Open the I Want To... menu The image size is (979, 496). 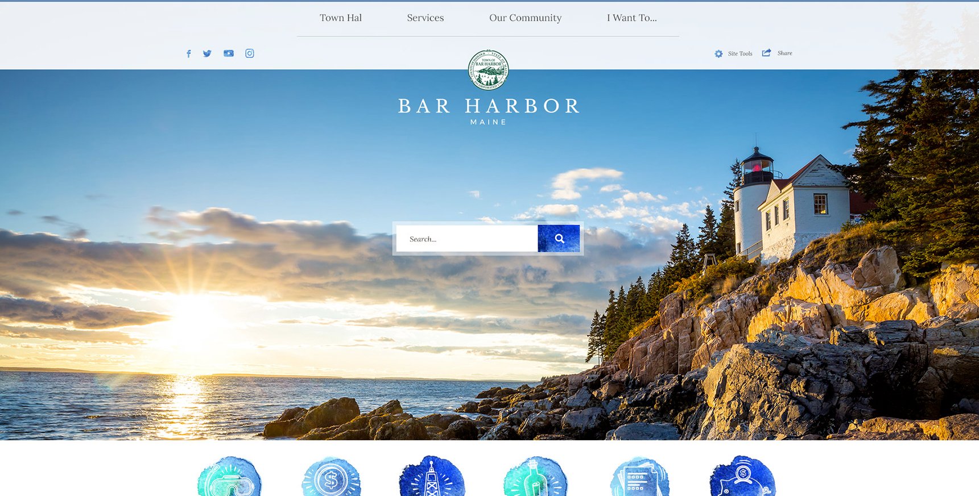[x=632, y=18]
